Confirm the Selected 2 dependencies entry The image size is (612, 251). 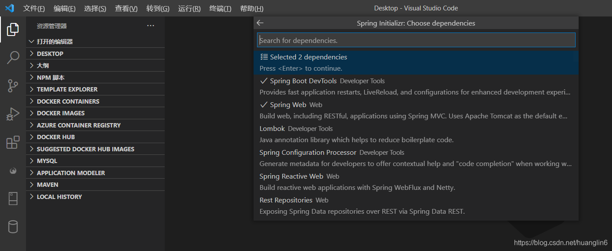coord(308,57)
